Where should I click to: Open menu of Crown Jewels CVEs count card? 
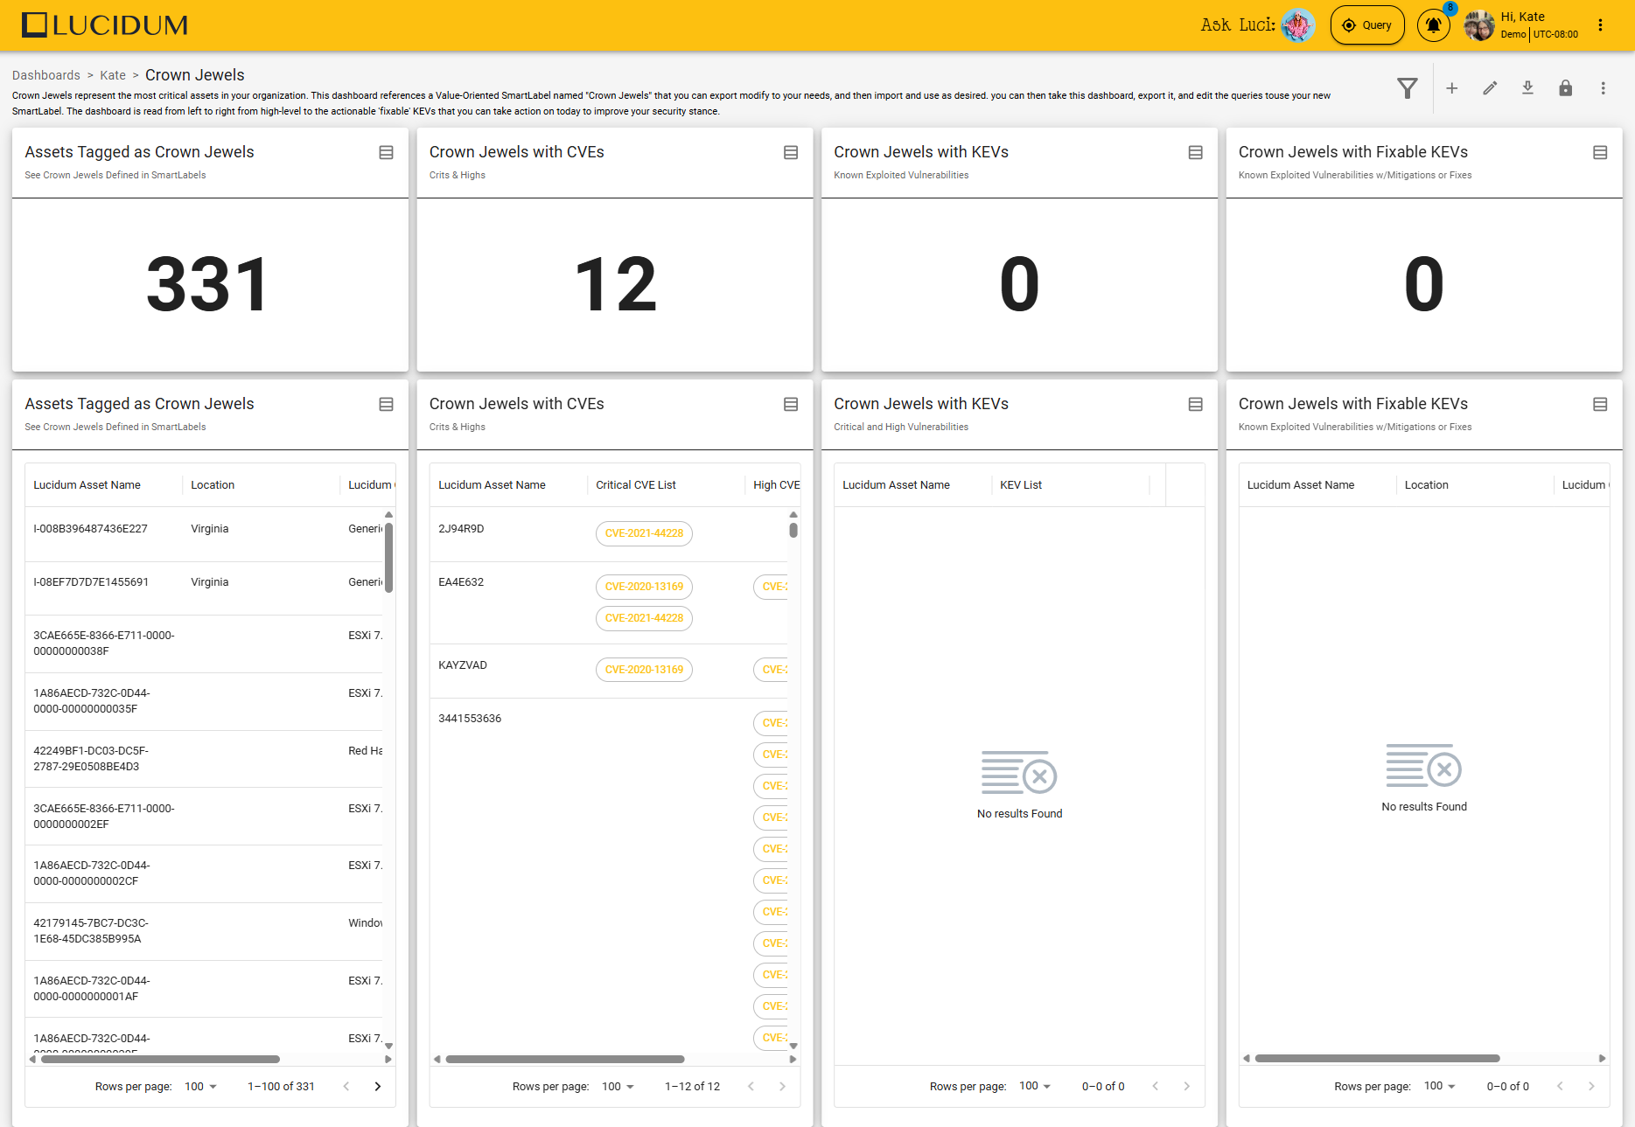(x=791, y=152)
